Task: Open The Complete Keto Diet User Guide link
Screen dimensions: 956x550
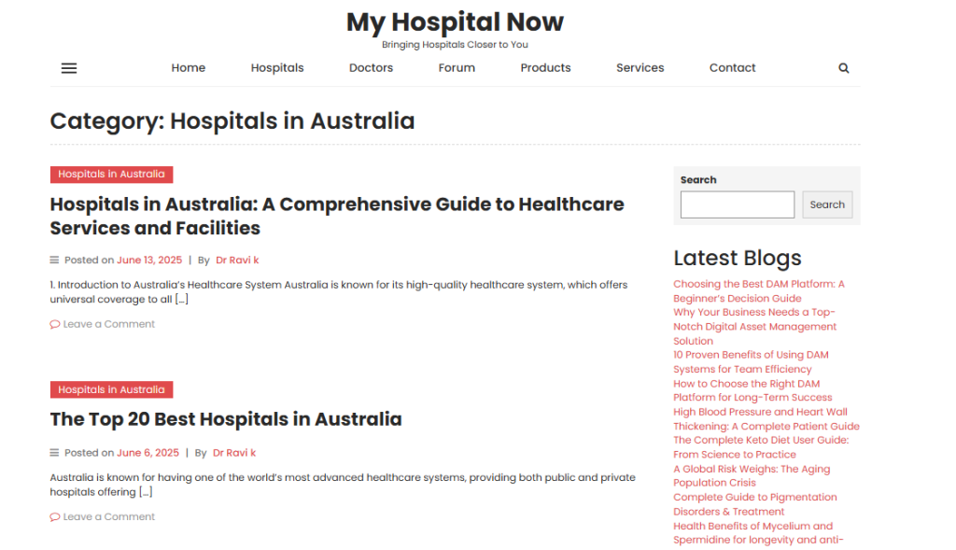Action: tap(761, 447)
